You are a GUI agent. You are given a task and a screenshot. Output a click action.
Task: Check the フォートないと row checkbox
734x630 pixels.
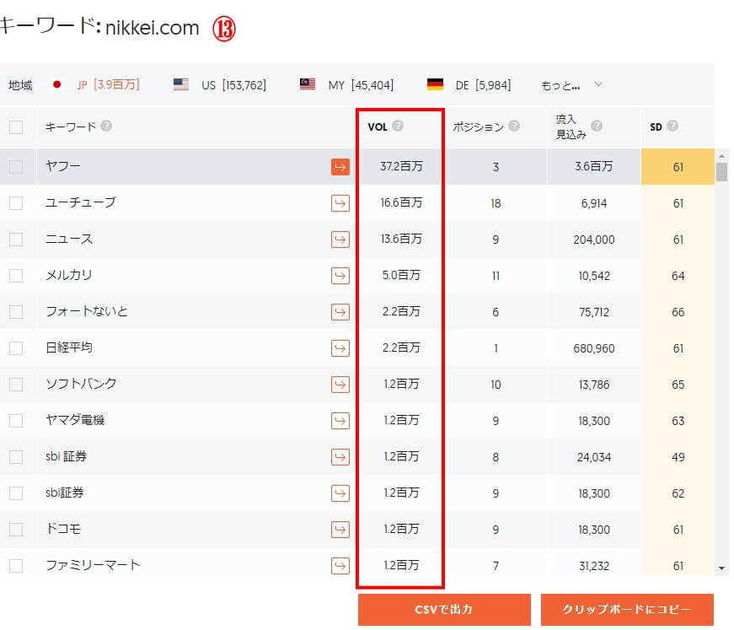[x=16, y=312]
